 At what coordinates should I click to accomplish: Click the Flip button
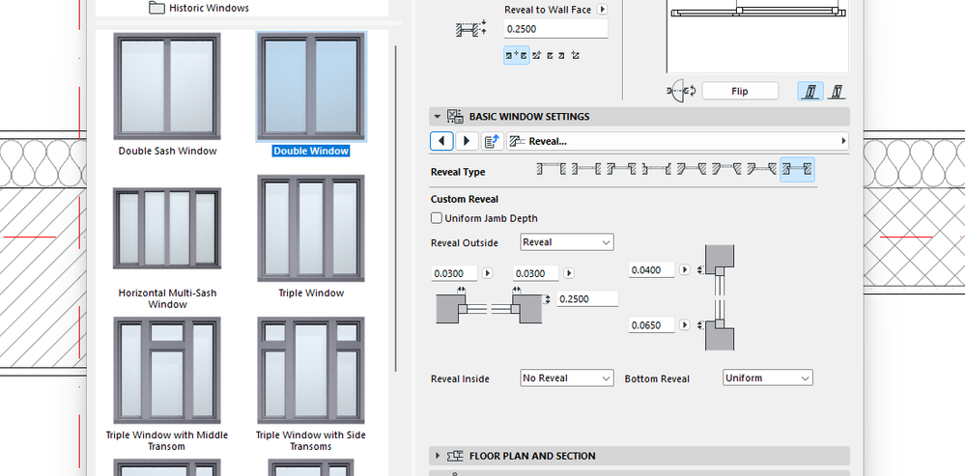740,91
